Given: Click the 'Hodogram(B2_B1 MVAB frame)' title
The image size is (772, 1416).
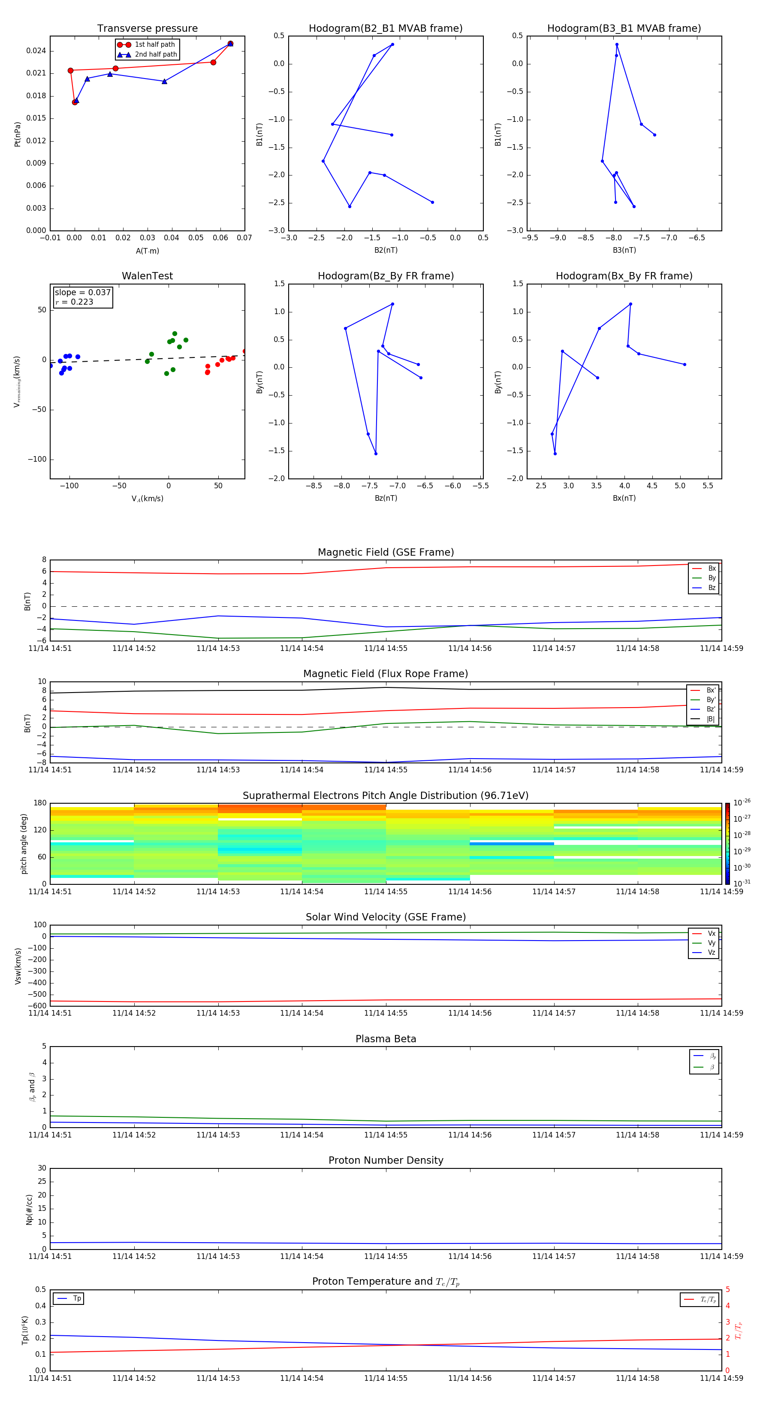Looking at the screenshot, I should [x=386, y=29].
